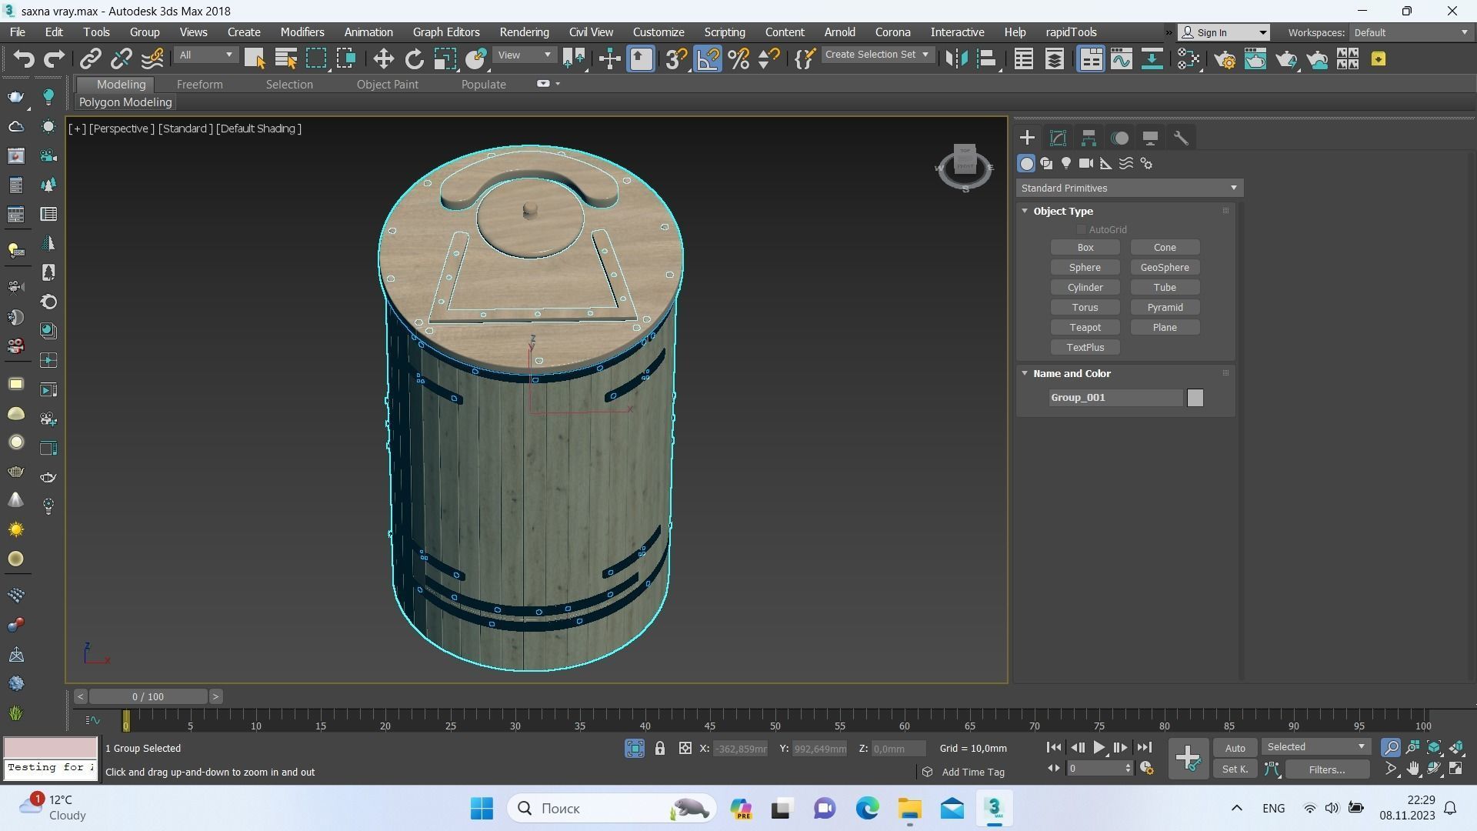Toggle Auto Key animation mode

(x=1235, y=748)
